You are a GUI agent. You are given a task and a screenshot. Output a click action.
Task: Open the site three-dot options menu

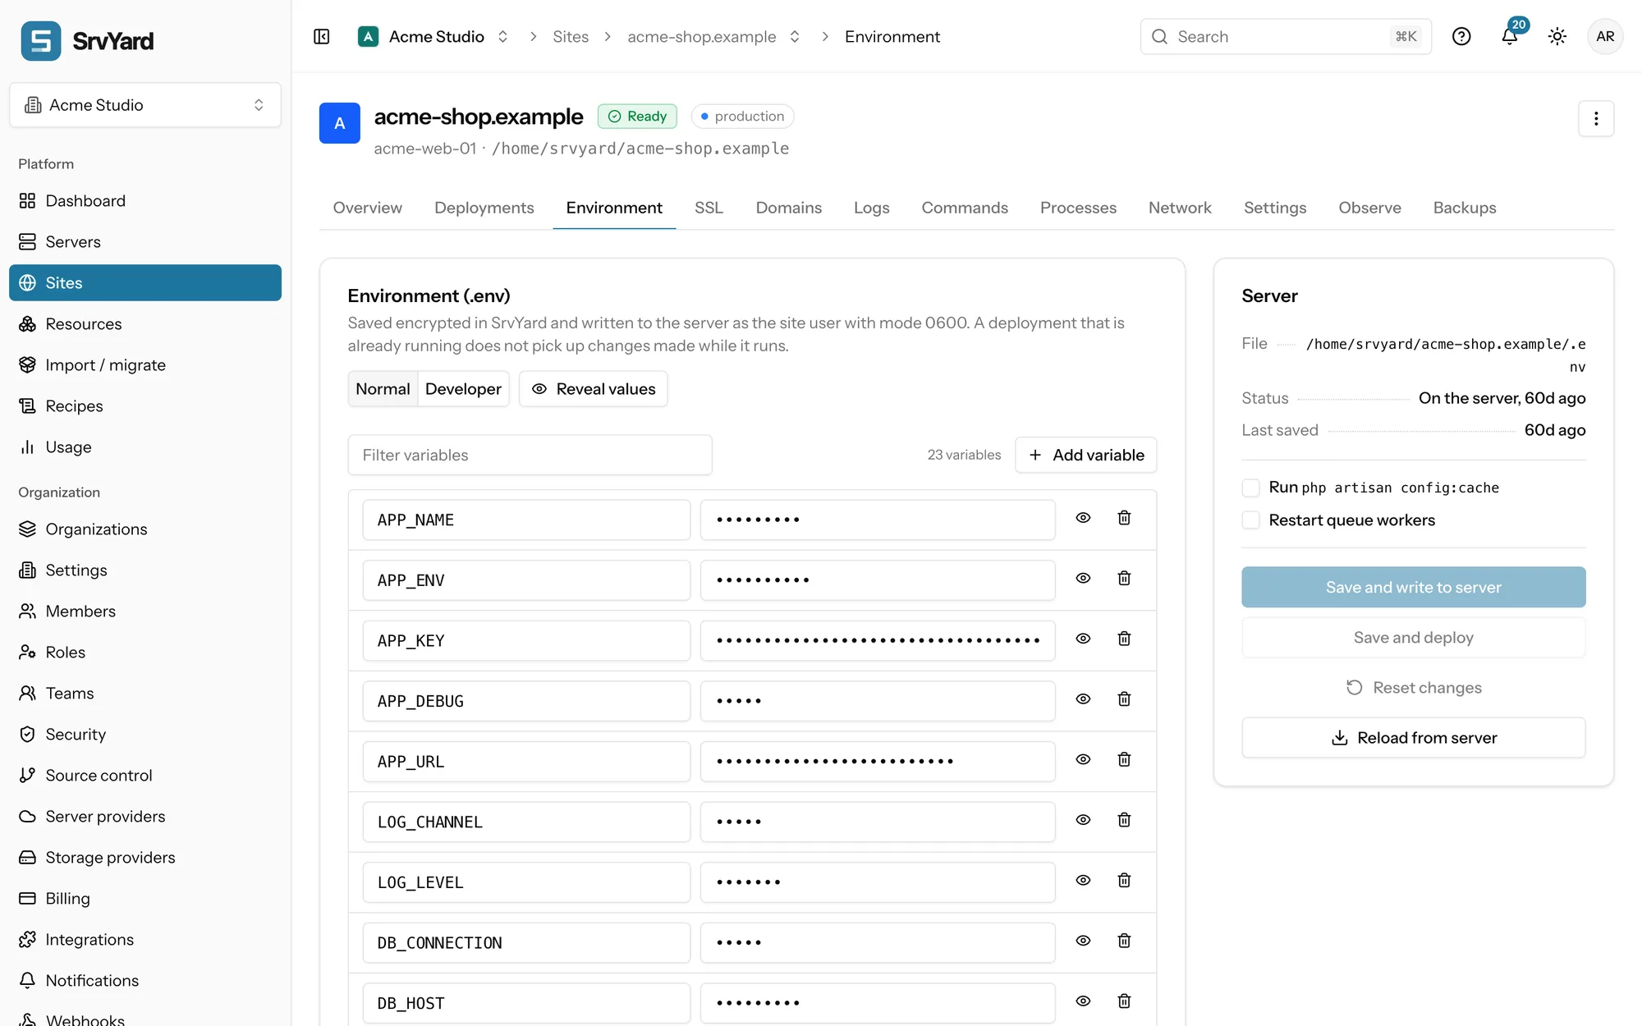1596,119
